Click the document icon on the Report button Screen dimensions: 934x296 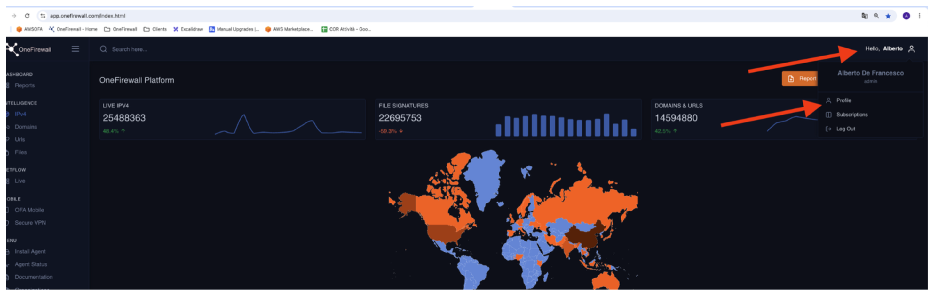pyautogui.click(x=791, y=78)
